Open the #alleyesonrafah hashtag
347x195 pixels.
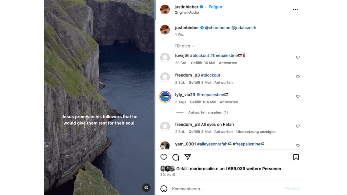(212, 144)
